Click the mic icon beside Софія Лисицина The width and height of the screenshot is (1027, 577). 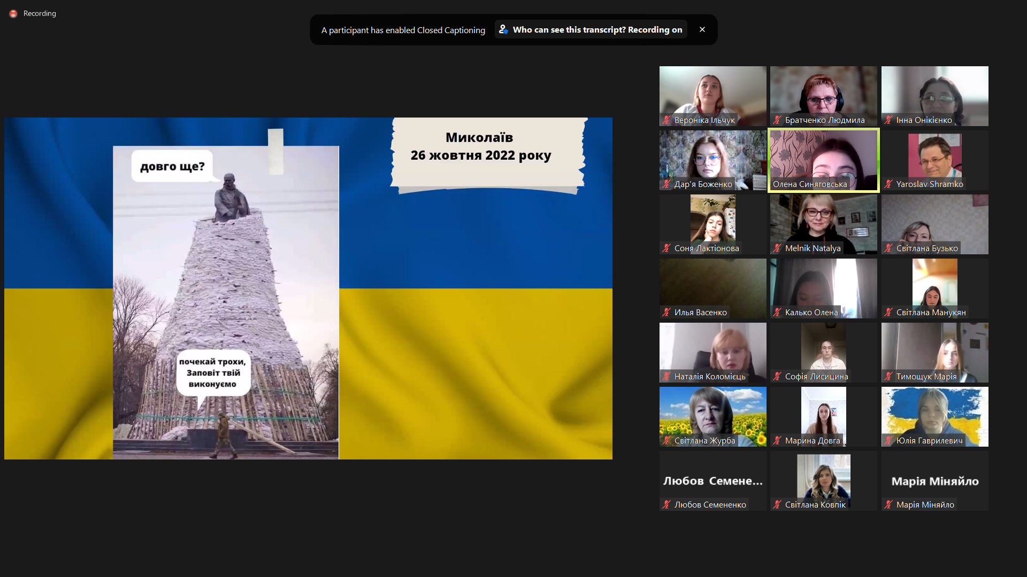coord(777,377)
